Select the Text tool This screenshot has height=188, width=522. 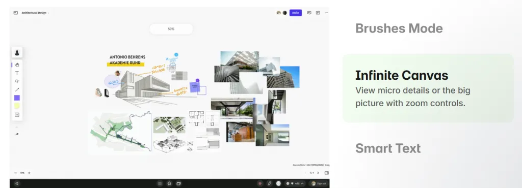click(17, 73)
